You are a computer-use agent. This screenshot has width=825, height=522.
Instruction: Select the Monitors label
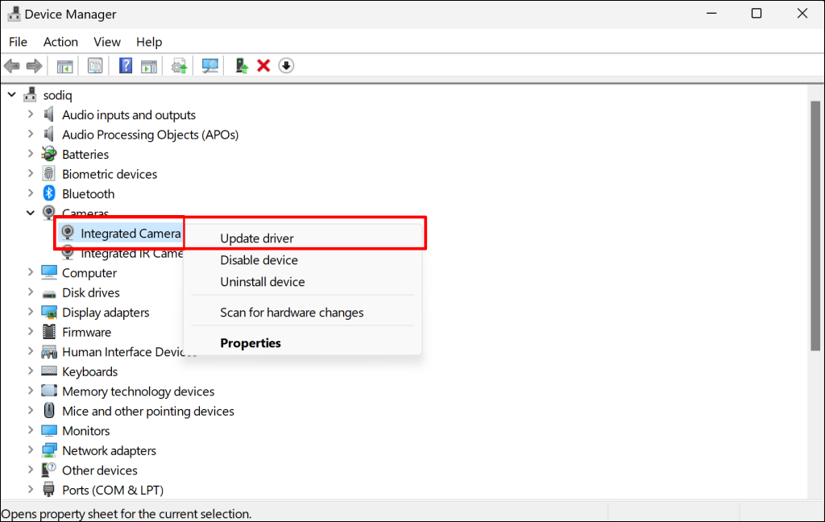pos(85,431)
